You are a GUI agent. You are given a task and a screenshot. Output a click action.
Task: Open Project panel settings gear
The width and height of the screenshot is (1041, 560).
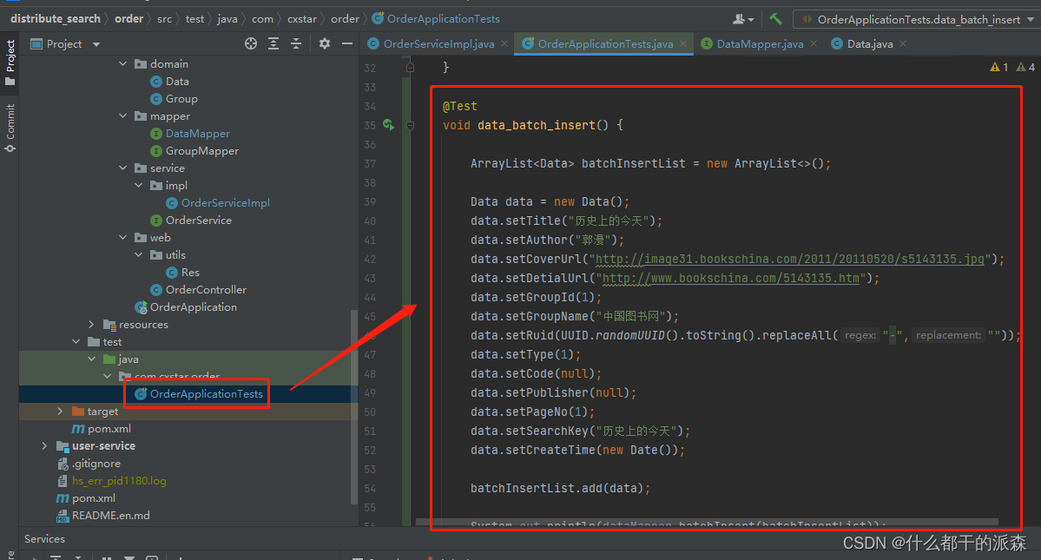pos(324,43)
